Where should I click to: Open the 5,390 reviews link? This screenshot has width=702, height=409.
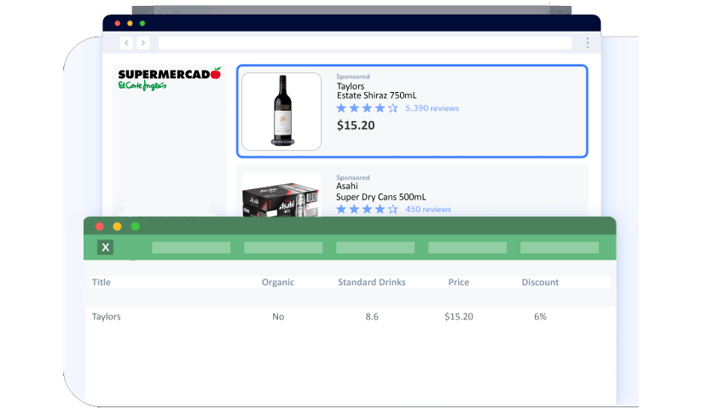coord(432,108)
